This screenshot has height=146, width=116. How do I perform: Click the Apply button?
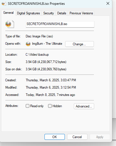100,137
